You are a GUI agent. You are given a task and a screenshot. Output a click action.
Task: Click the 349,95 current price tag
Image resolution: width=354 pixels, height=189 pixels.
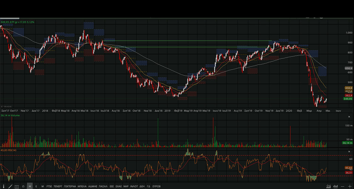348,99
